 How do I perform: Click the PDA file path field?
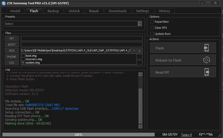[76, 50]
